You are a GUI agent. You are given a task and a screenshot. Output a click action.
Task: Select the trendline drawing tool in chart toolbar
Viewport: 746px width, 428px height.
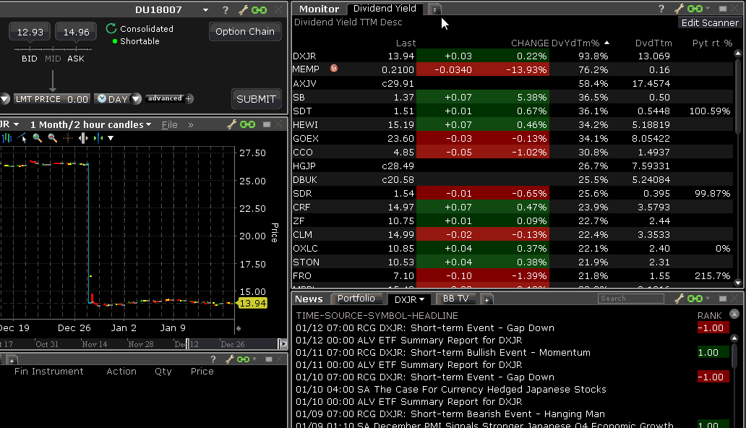22,138
